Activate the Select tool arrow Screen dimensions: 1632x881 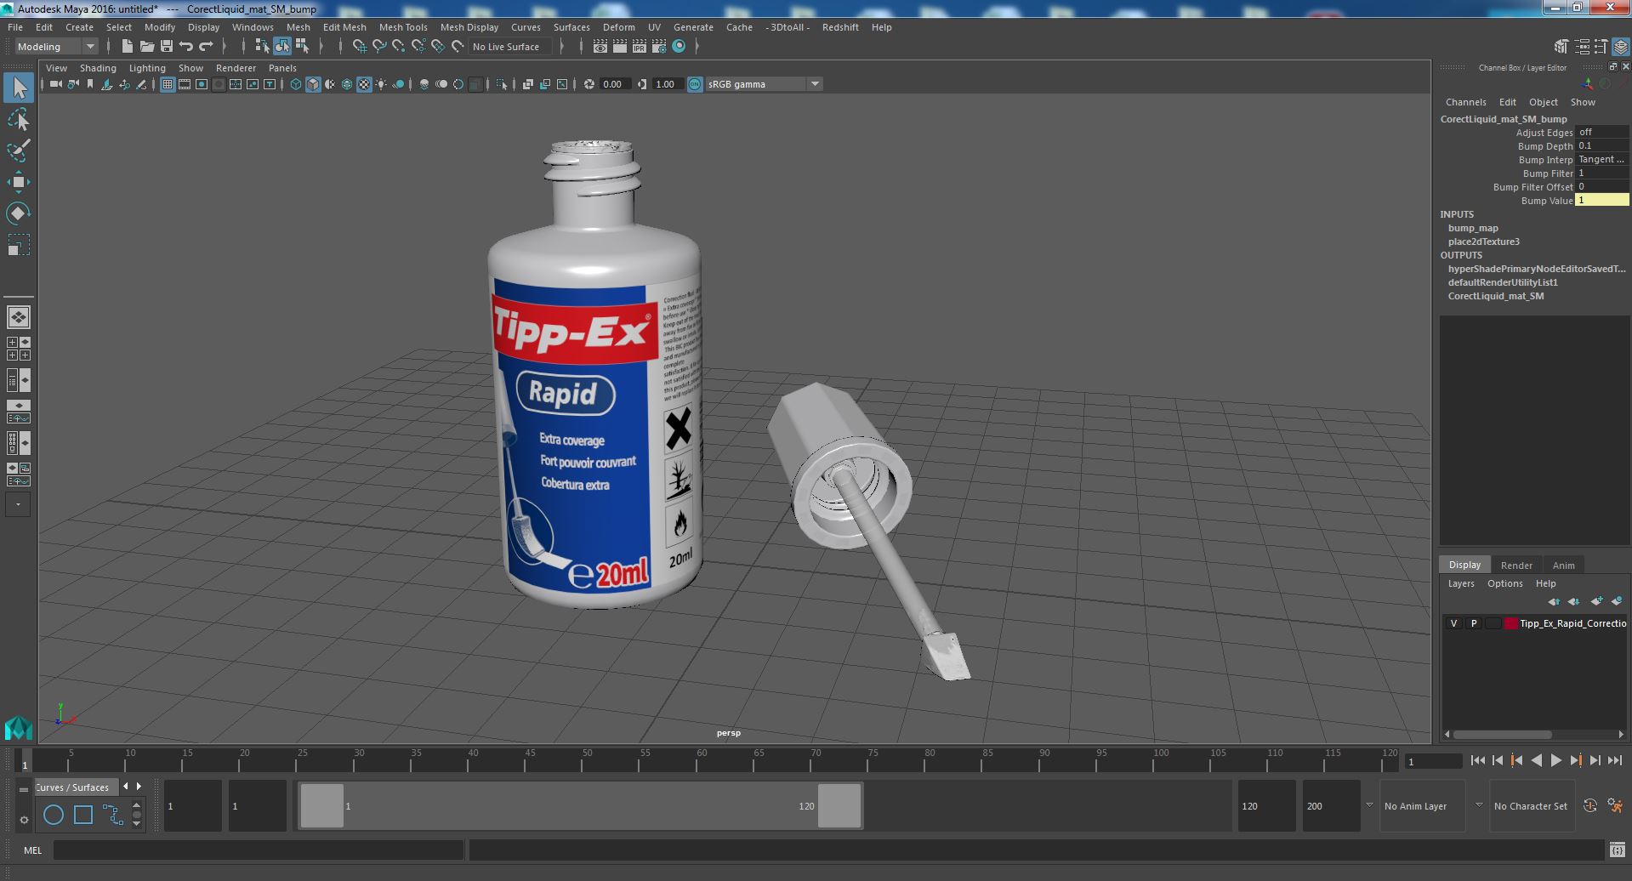tap(18, 87)
